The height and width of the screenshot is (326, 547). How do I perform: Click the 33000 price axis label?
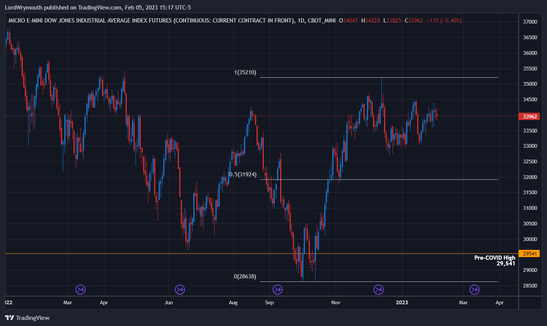pos(530,146)
